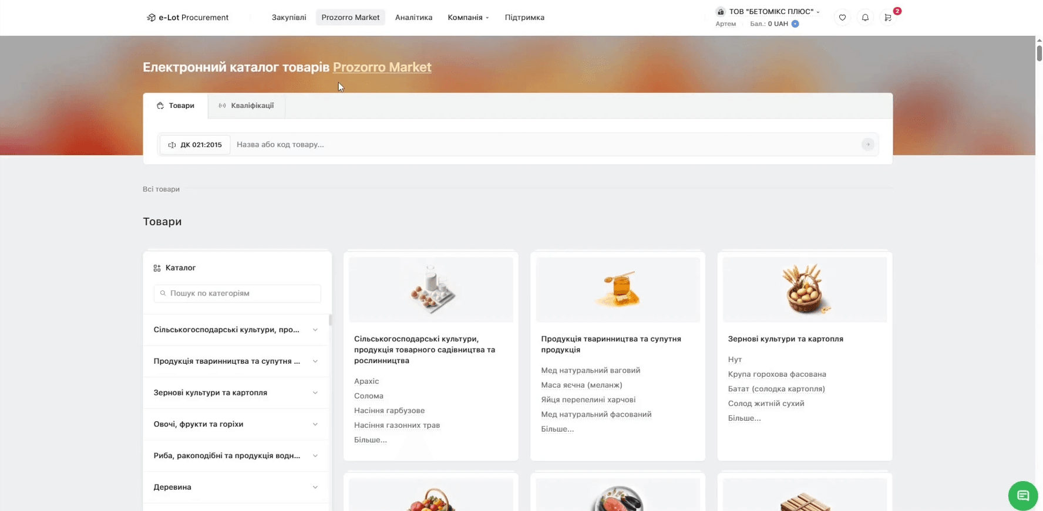The height and width of the screenshot is (511, 1043).
Task: Click the user name Артем
Action: (726, 24)
